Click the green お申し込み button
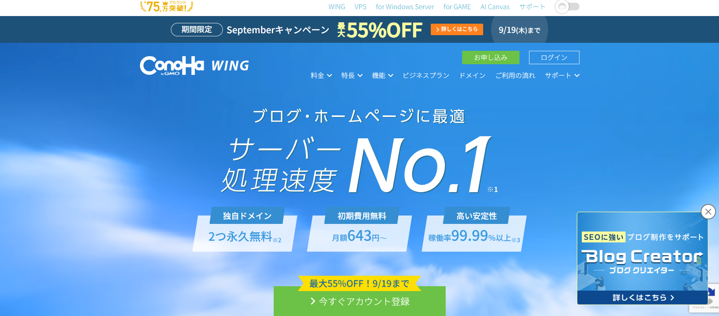Screen dimensions: 719x316 [491, 57]
